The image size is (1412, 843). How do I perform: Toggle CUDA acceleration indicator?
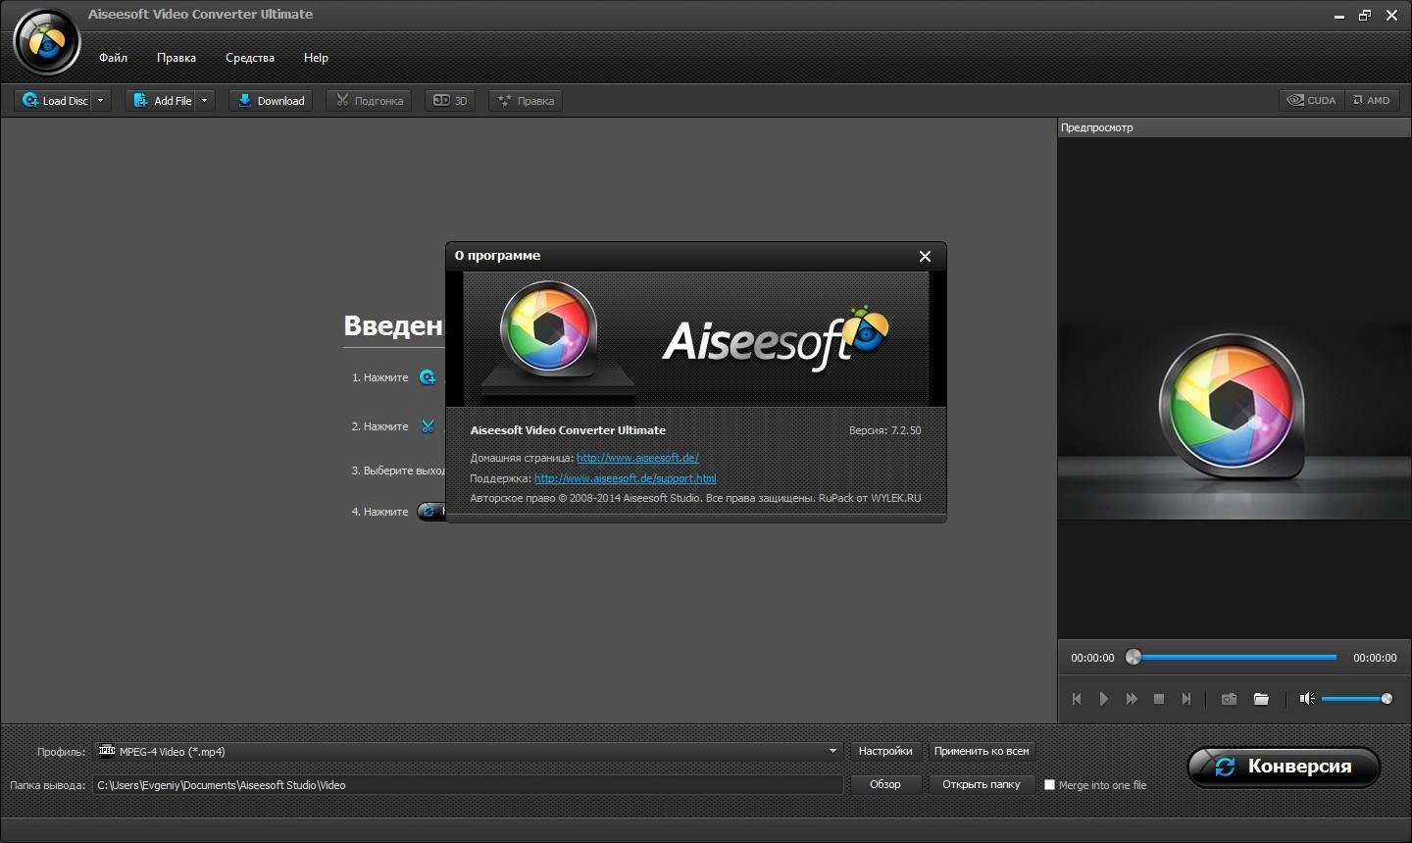1311,100
